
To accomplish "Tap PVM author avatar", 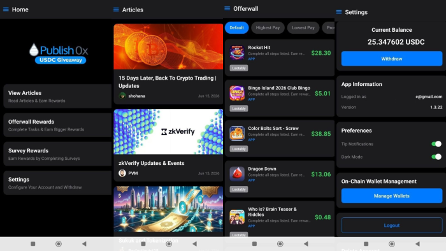I will pos(122,173).
